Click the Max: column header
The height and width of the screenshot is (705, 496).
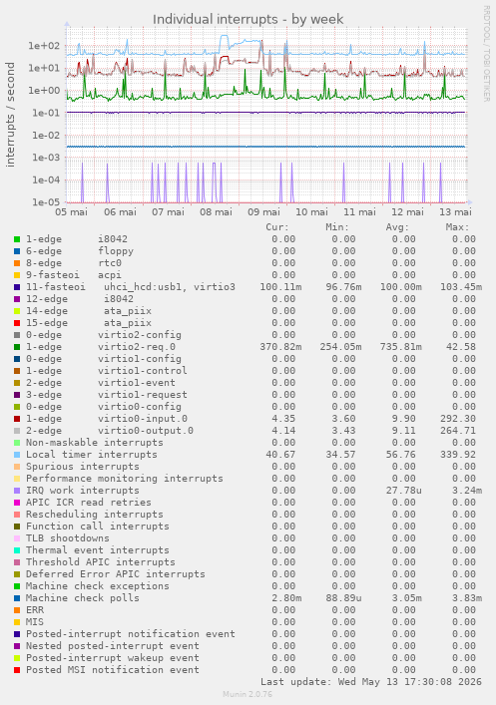tap(457, 227)
